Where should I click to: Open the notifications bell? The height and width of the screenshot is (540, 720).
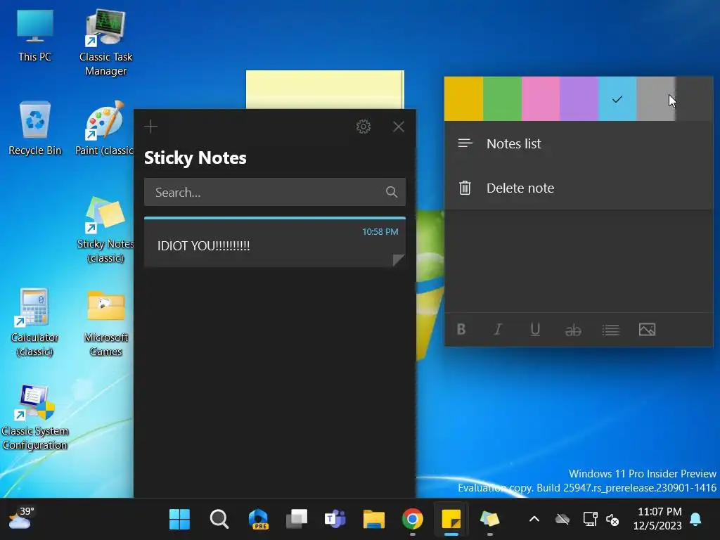[x=695, y=519]
